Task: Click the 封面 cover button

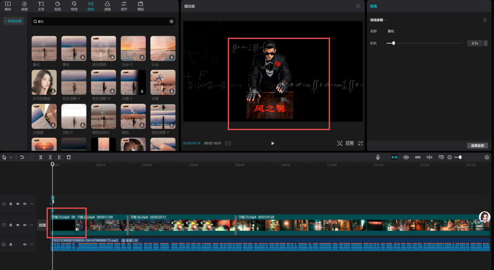Action: point(42,225)
